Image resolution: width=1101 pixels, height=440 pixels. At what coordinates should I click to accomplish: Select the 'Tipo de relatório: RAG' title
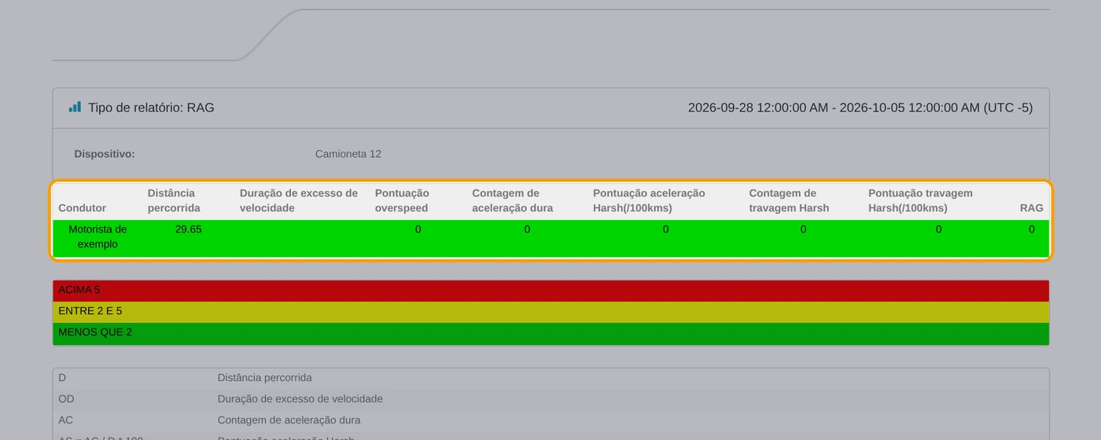point(151,108)
